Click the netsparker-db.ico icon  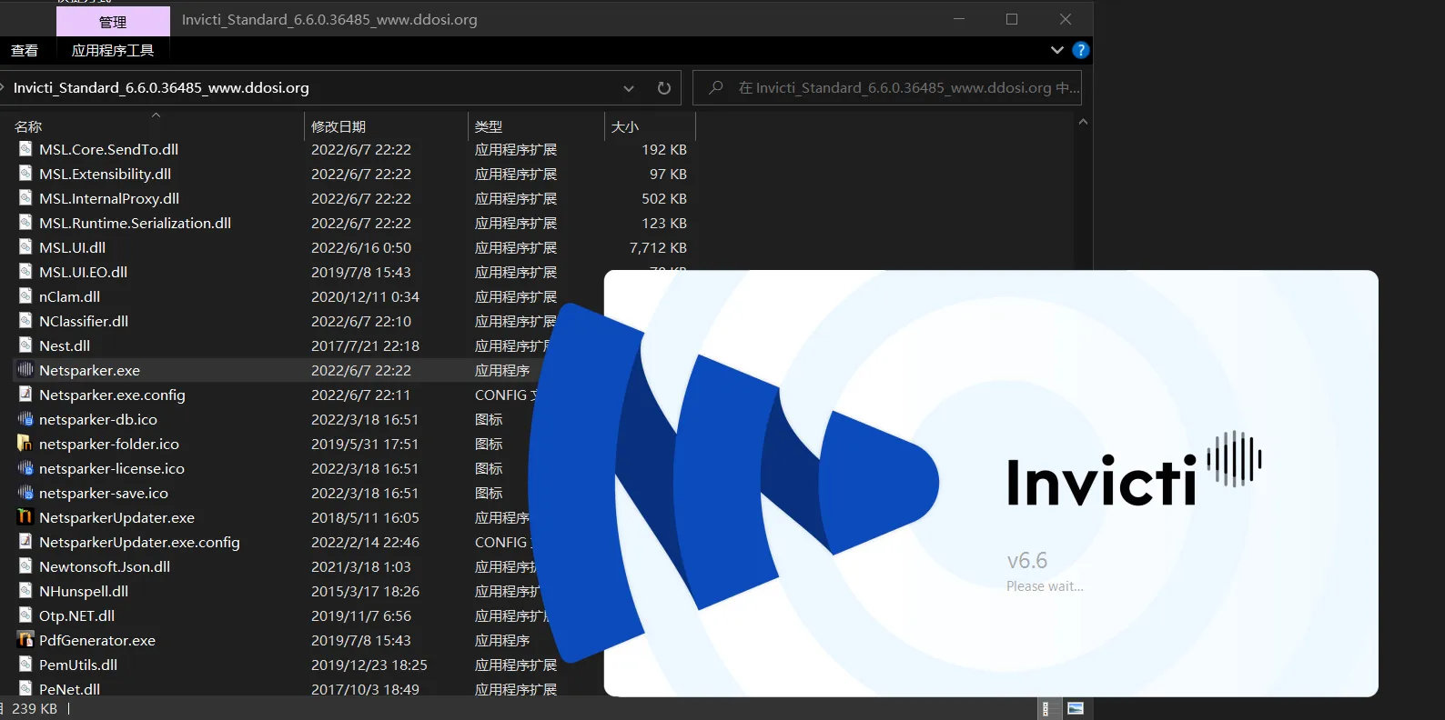point(25,419)
